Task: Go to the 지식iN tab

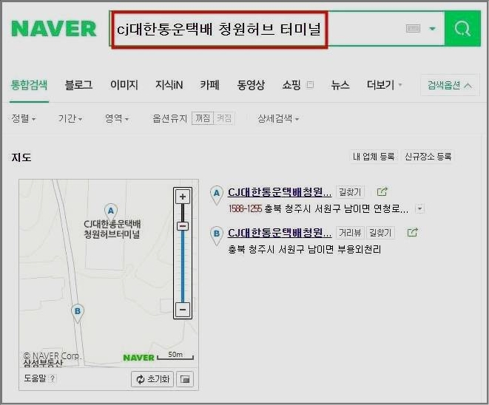Action: [169, 85]
